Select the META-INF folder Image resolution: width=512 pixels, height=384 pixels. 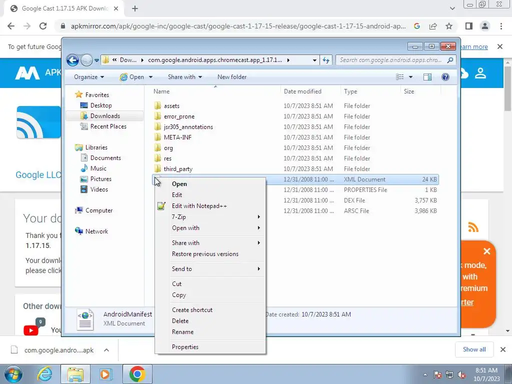pyautogui.click(x=177, y=137)
